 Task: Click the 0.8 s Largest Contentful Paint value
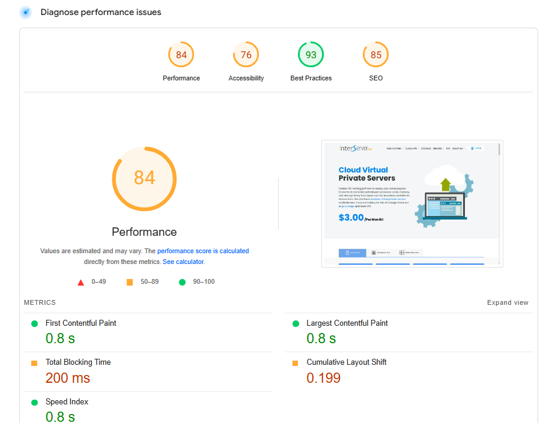321,338
